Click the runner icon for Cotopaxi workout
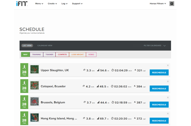The height and width of the screenshot is (126, 191). [24, 83]
